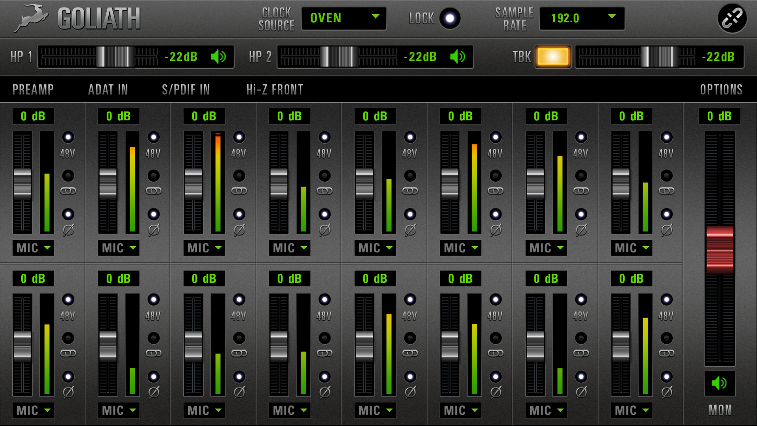Click the chain link icon at top right
This screenshot has height=426, width=757.
pos(732,18)
